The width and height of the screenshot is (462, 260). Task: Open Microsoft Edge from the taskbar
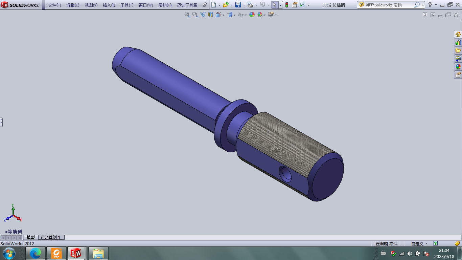coord(36,253)
